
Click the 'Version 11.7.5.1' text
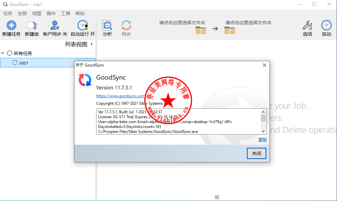pos(114,88)
